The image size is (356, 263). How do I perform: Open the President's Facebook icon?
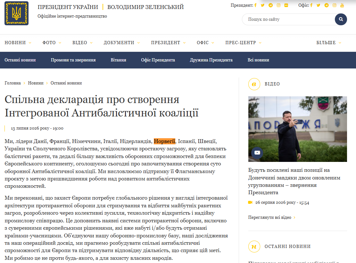coord(255,5)
